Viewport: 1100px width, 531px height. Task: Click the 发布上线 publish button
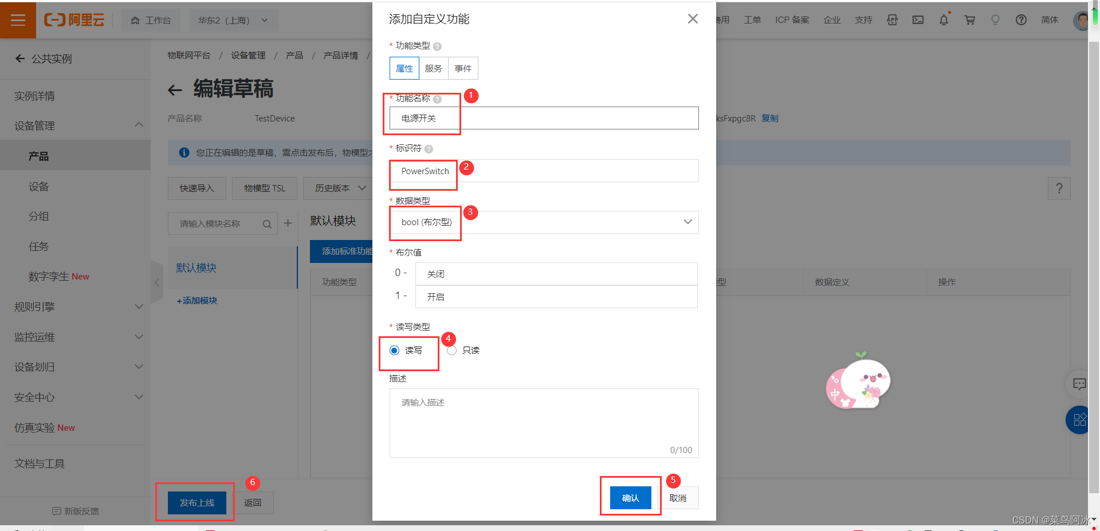coord(195,502)
